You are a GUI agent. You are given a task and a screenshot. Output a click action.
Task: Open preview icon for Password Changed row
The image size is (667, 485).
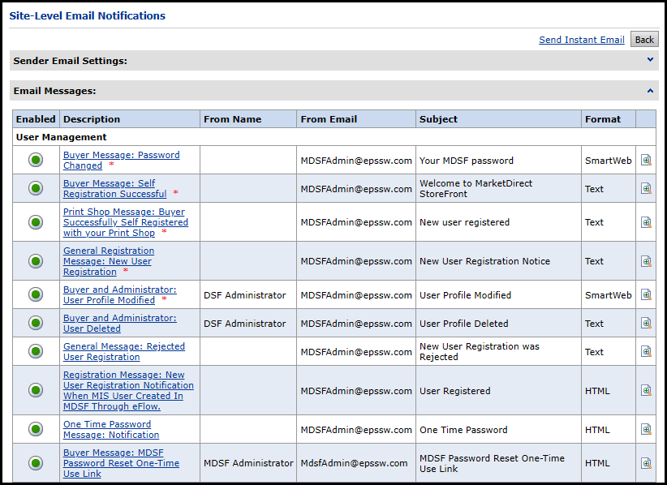tap(646, 161)
